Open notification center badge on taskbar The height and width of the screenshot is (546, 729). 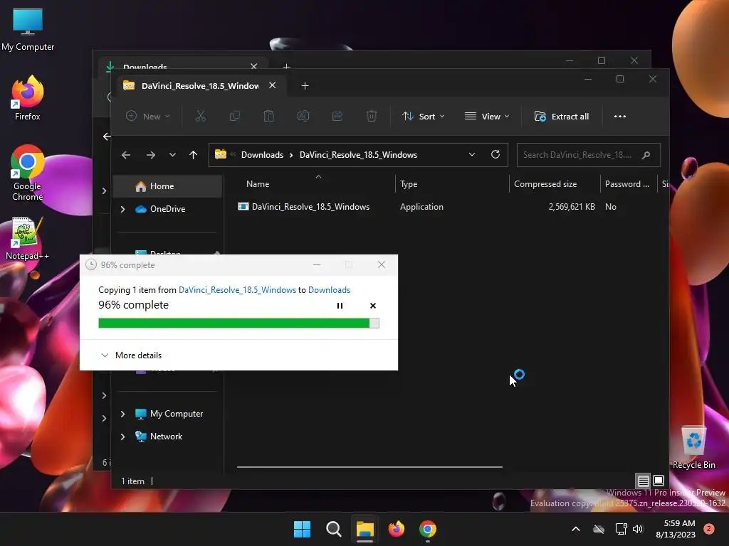click(x=708, y=529)
